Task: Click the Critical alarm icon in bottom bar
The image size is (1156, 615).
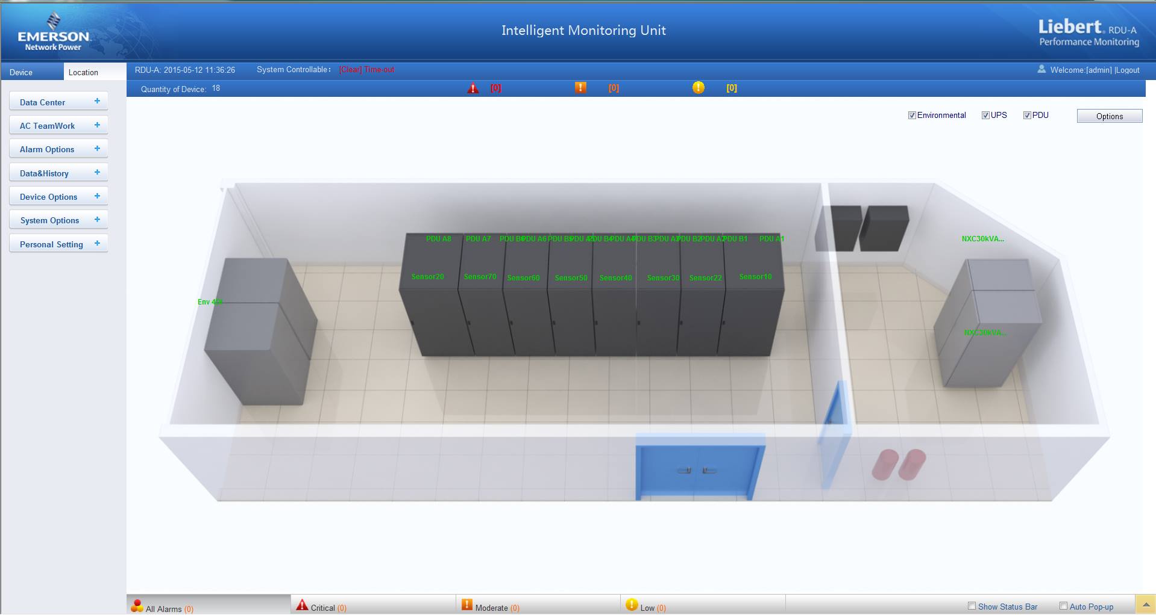Action: pos(302,605)
